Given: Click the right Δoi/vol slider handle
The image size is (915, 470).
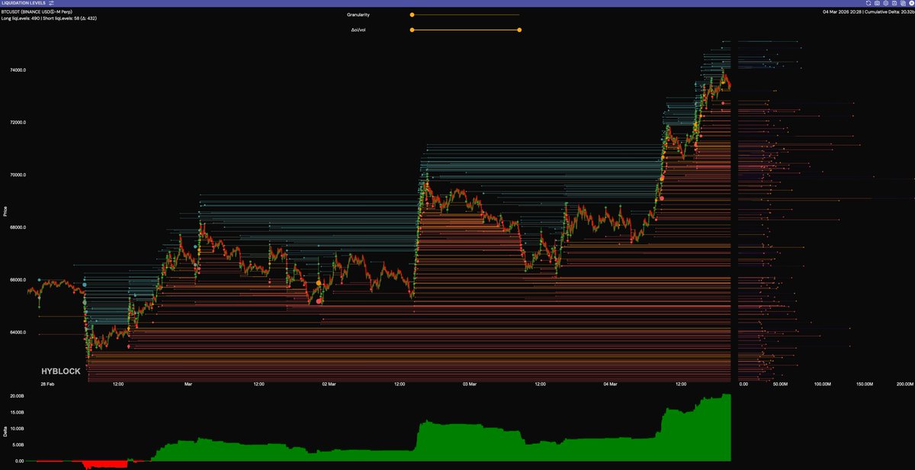Looking at the screenshot, I should 519,30.
